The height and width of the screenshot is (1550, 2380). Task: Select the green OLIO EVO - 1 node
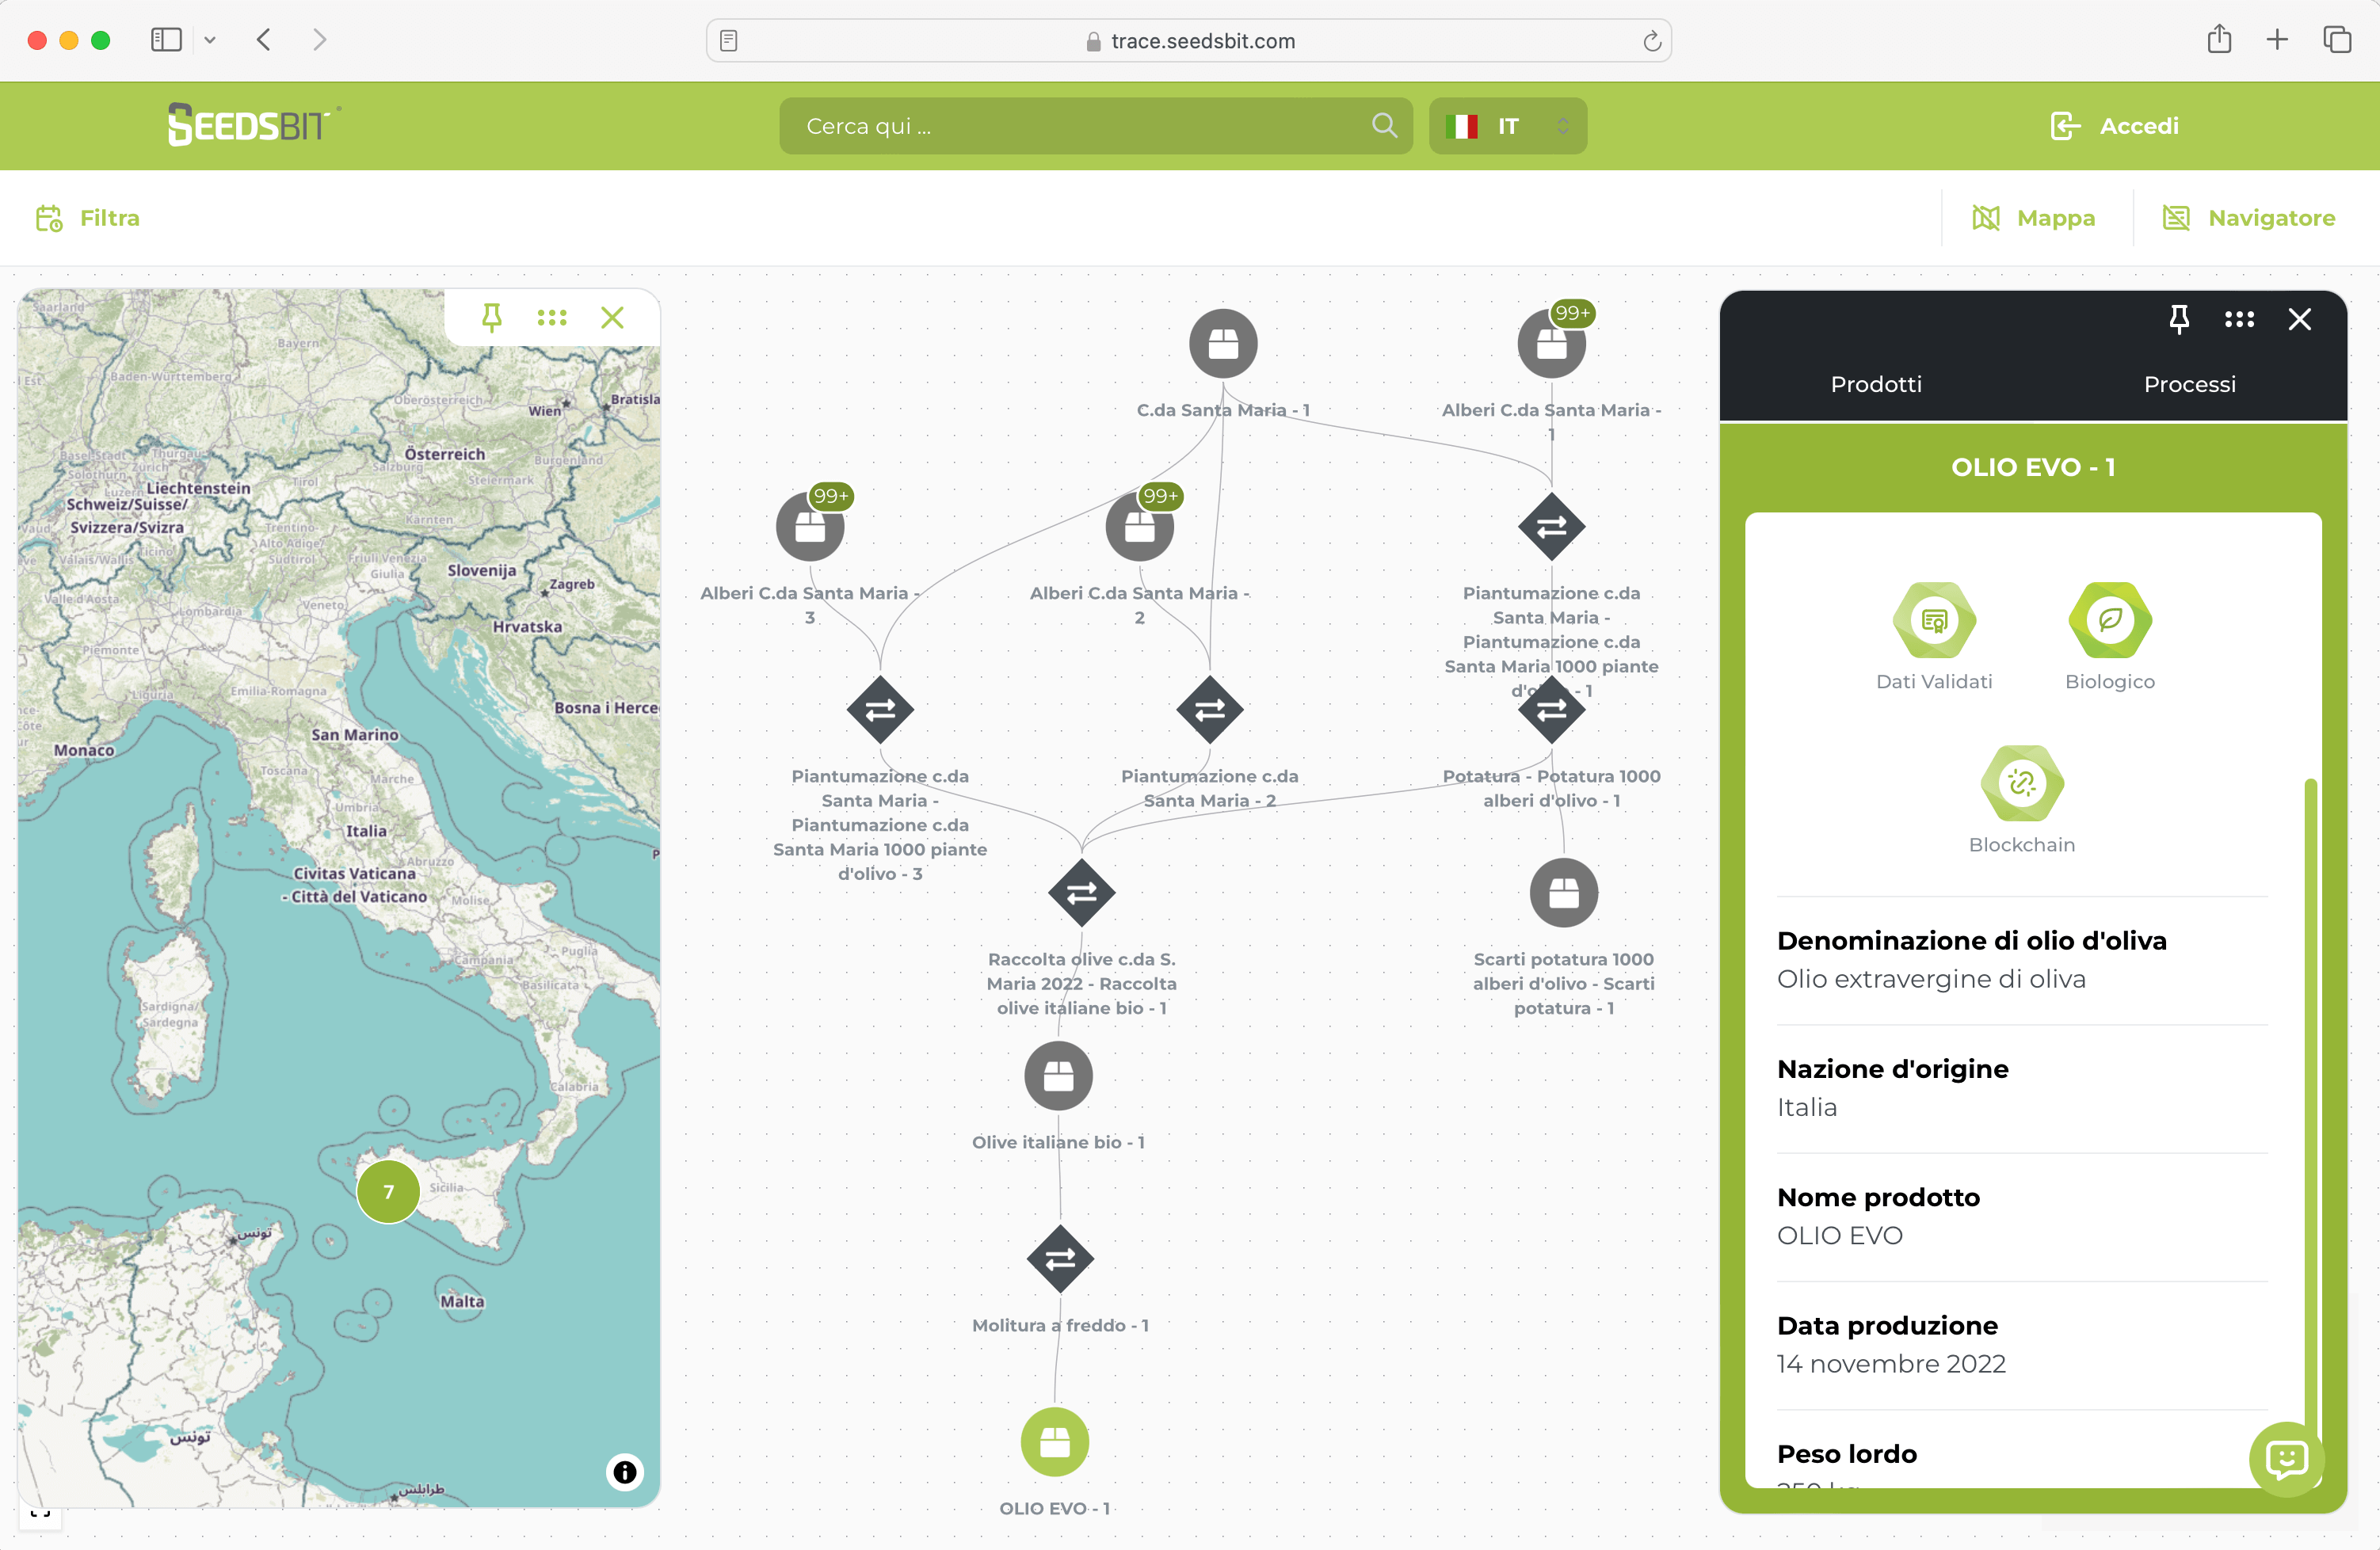tap(1054, 1441)
